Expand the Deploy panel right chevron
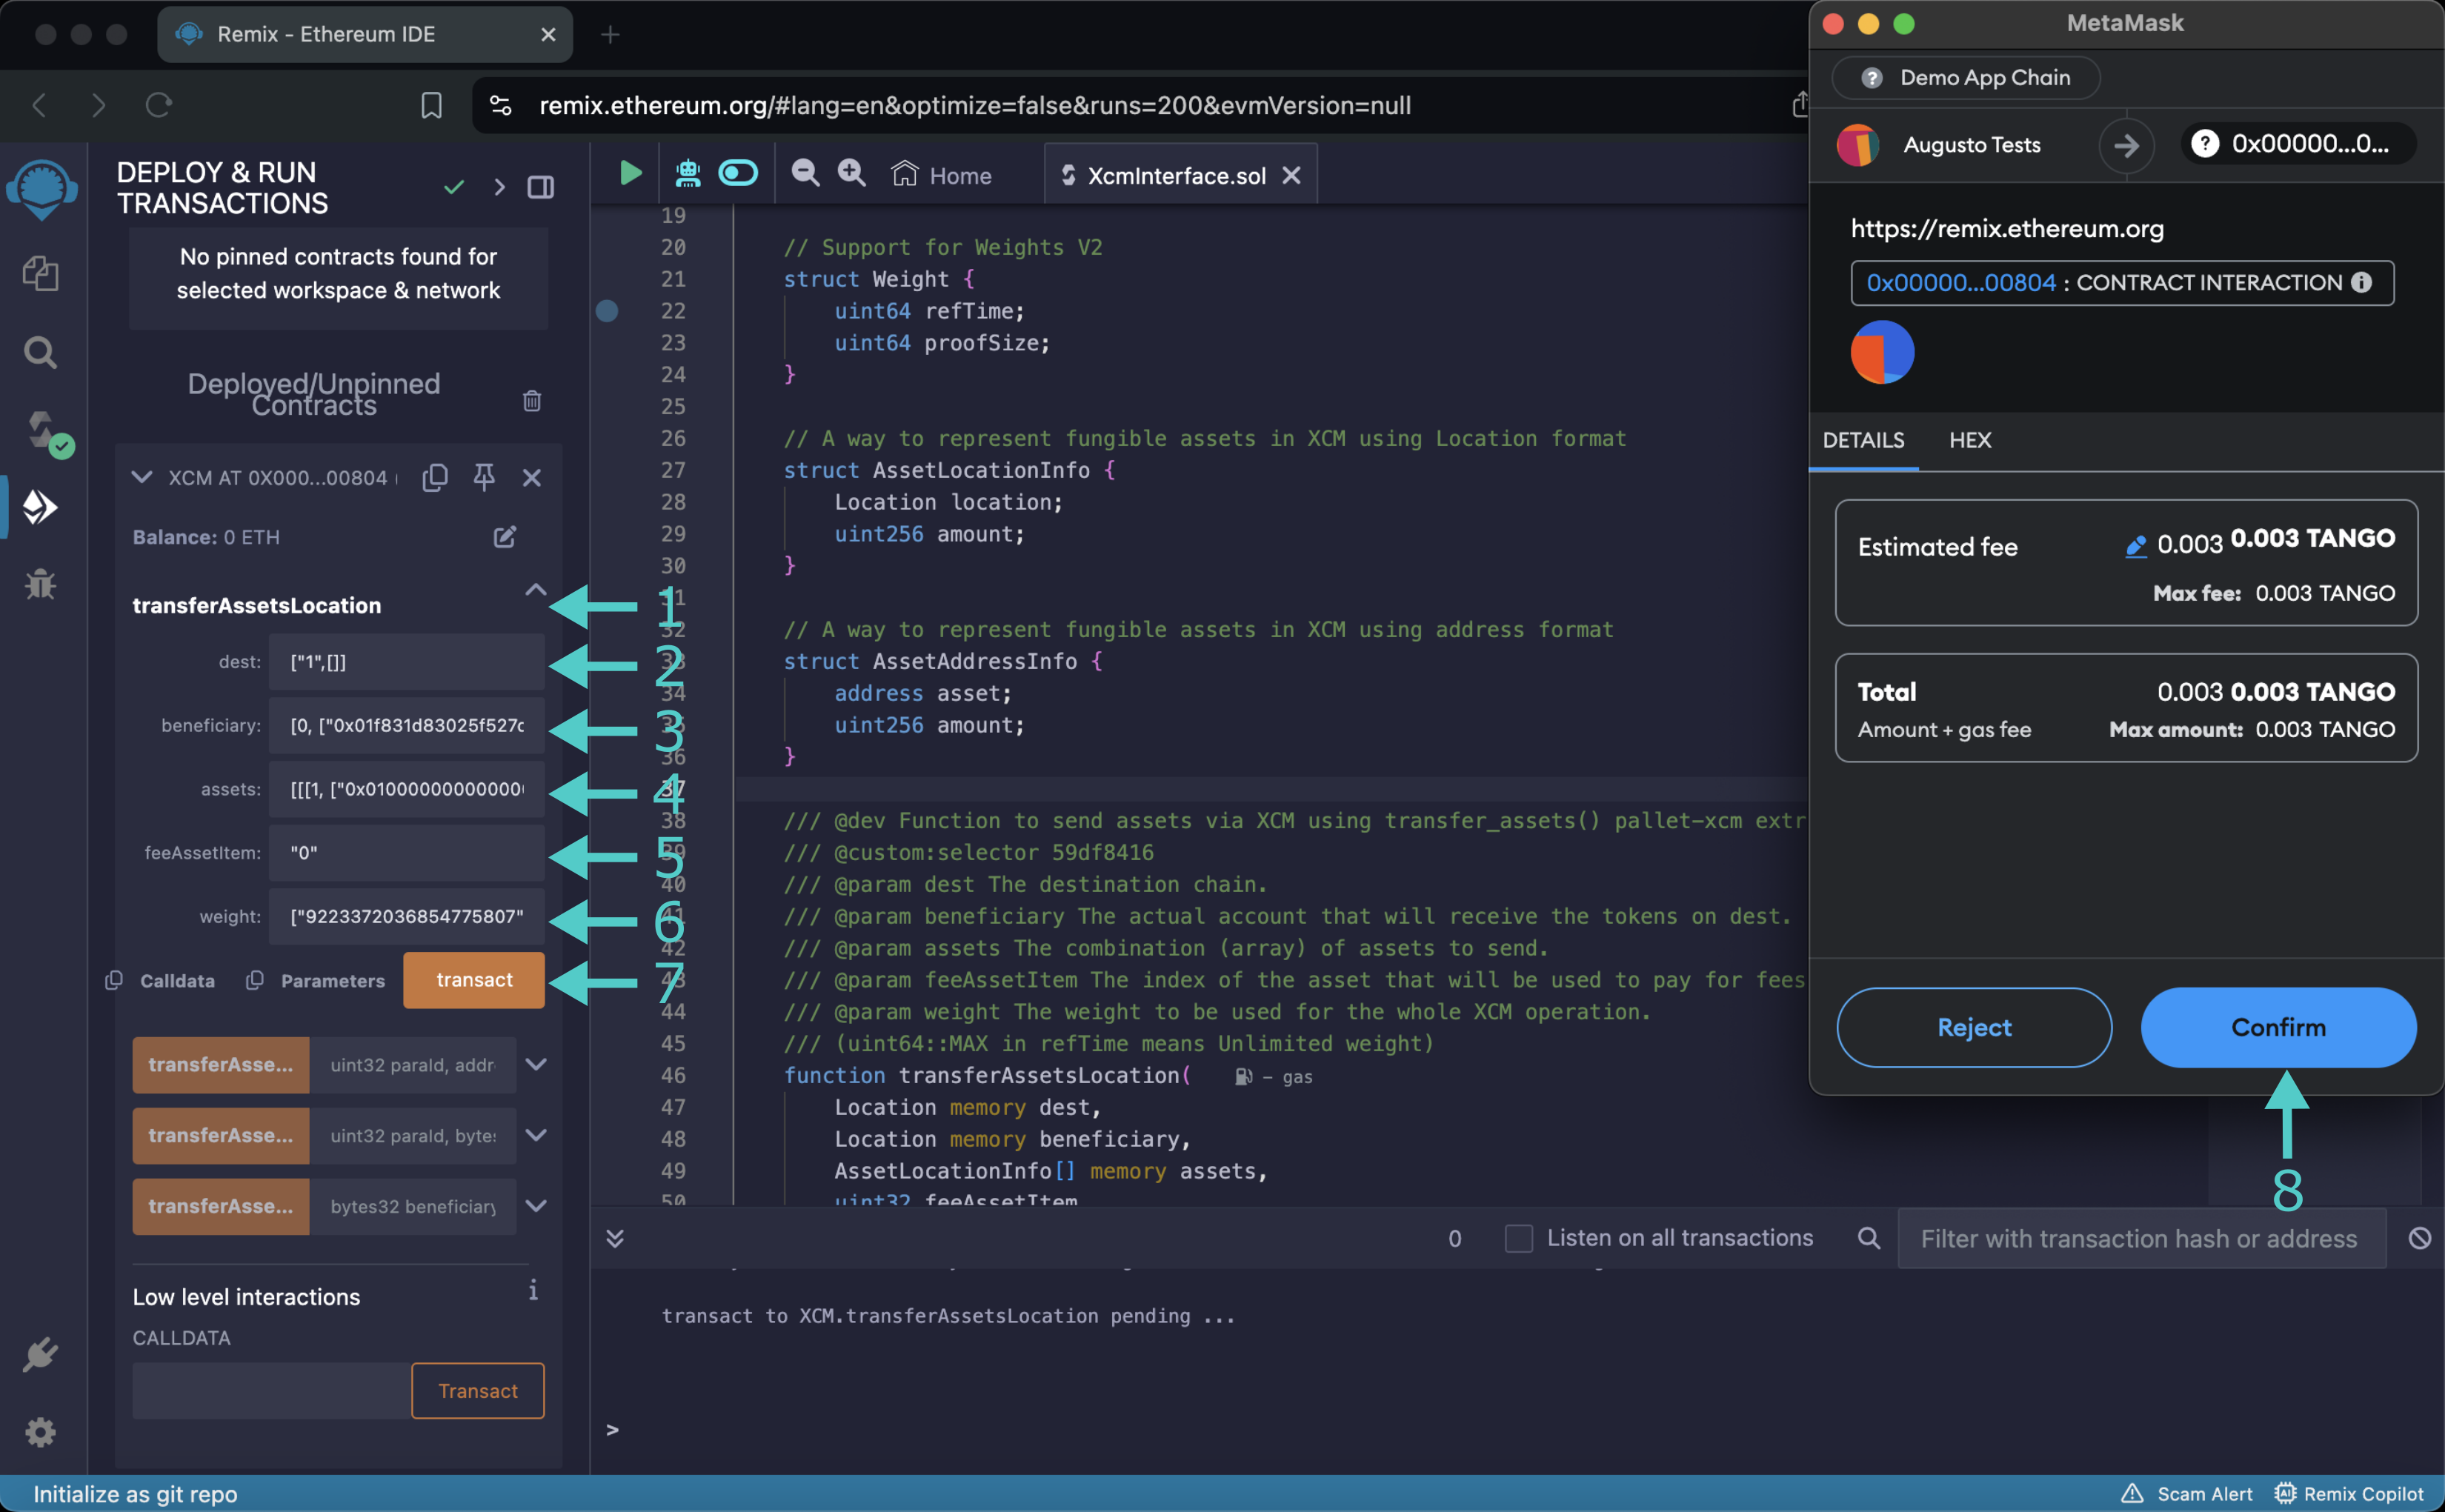Viewport: 2445px width, 1512px height. tap(499, 187)
